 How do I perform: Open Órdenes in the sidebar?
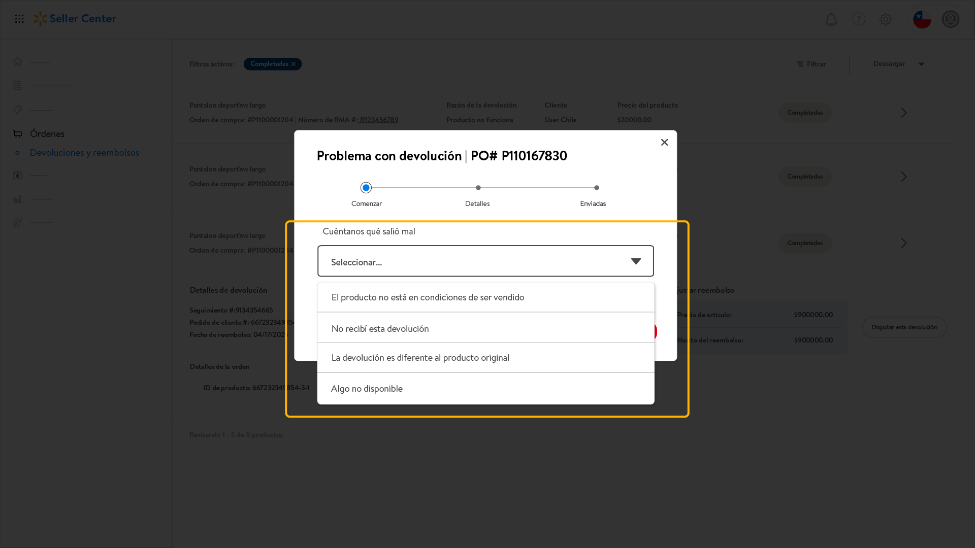coord(47,134)
